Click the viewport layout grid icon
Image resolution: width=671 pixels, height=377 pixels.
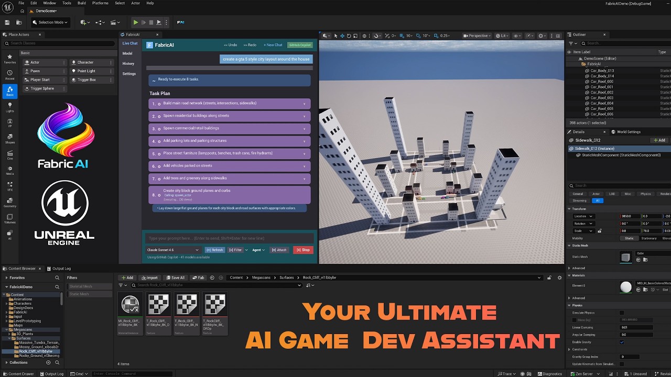(x=559, y=36)
